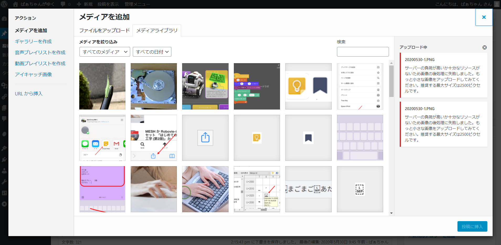Select the Unicode character table thumbnail

click(x=257, y=189)
